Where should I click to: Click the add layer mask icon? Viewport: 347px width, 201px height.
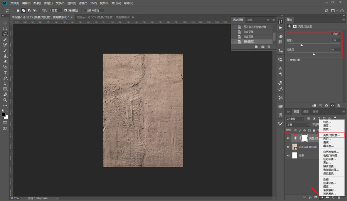[316, 198]
